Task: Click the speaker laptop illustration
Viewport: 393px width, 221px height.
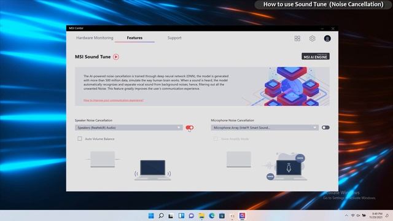Action: [153, 170]
